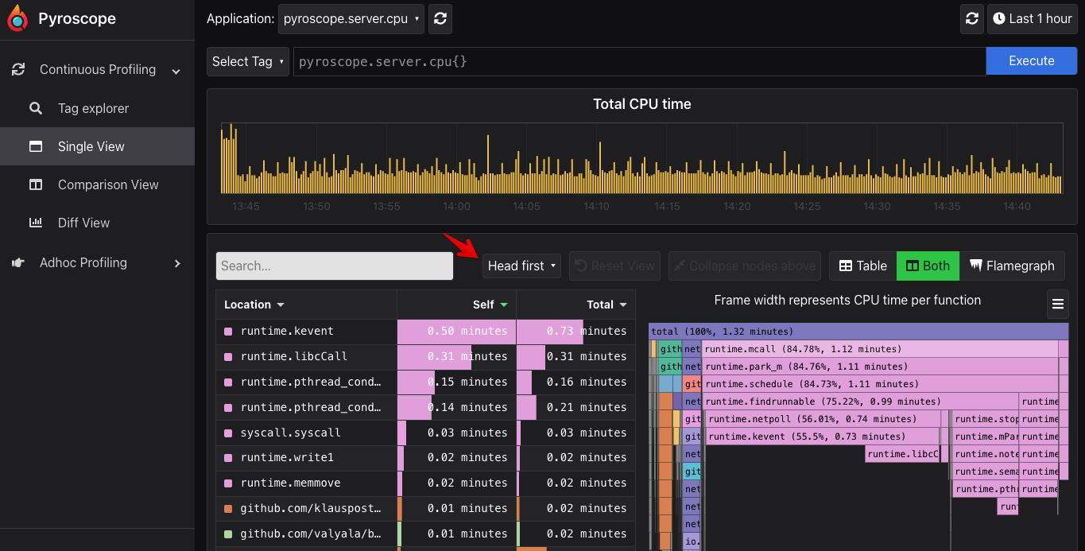This screenshot has height=551, width=1085.
Task: Click the Execute button
Action: pos(1032,61)
